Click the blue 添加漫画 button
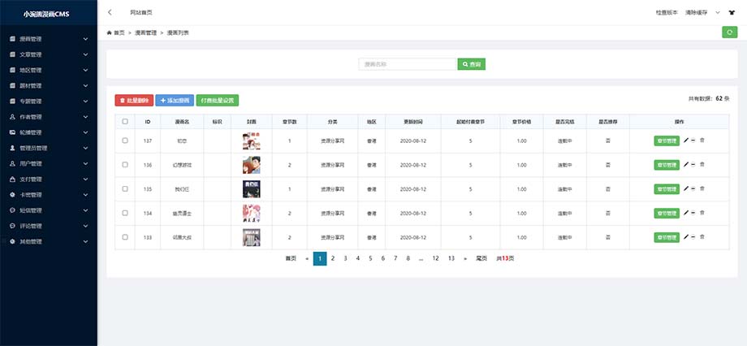 coord(175,100)
